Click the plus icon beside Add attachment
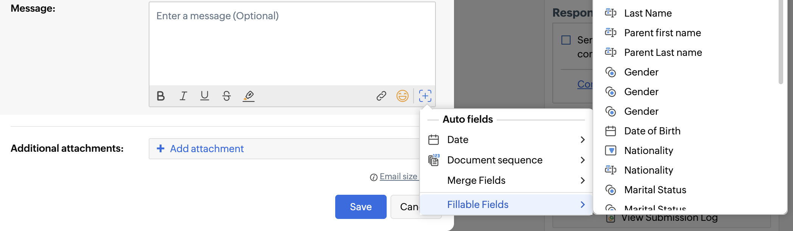793x231 pixels. (160, 149)
